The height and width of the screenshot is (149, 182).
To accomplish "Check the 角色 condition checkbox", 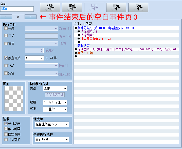I will click(x=6, y=73).
